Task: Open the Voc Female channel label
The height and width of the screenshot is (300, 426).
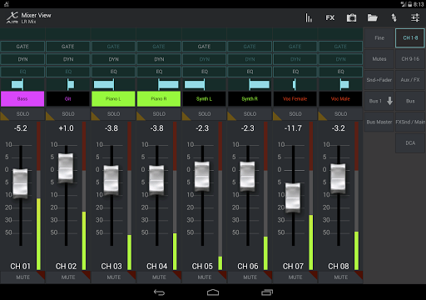Action: 295,98
